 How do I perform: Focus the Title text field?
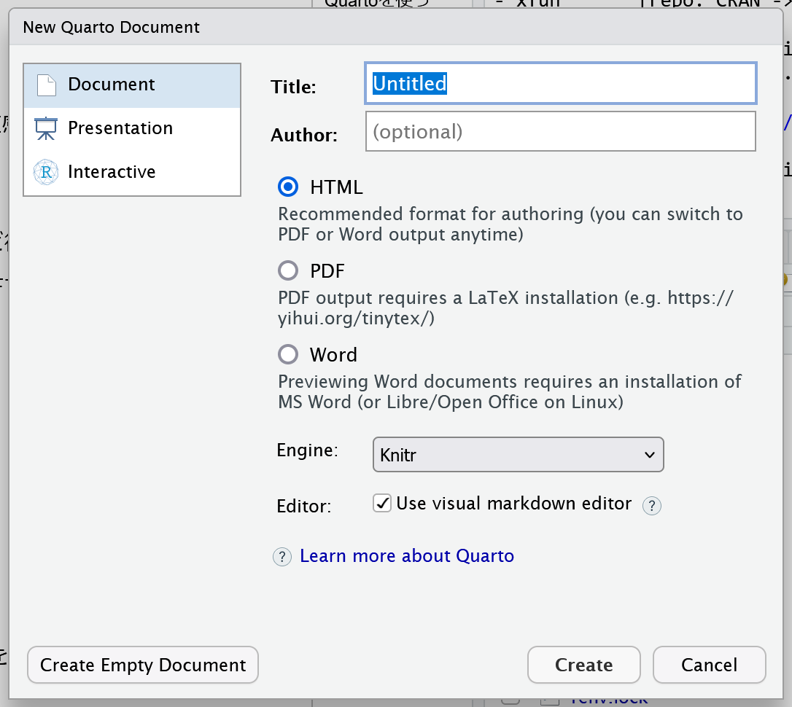tap(560, 83)
